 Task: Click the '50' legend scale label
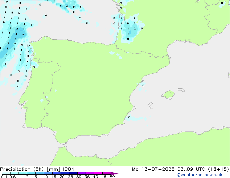coord(112,177)
